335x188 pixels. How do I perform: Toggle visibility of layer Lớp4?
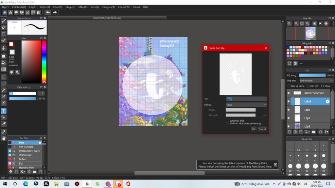click(x=289, y=102)
